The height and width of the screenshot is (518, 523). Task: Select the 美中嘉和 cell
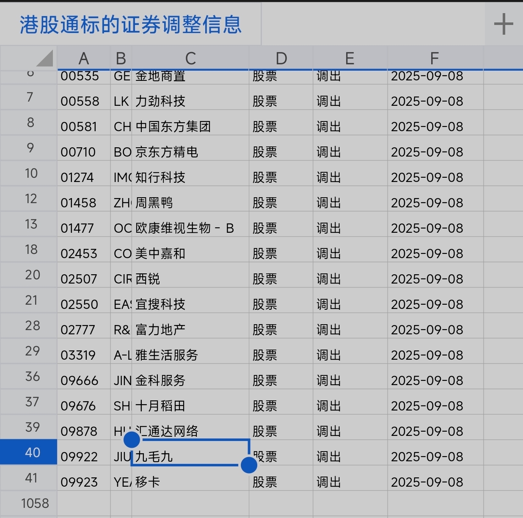coord(190,250)
